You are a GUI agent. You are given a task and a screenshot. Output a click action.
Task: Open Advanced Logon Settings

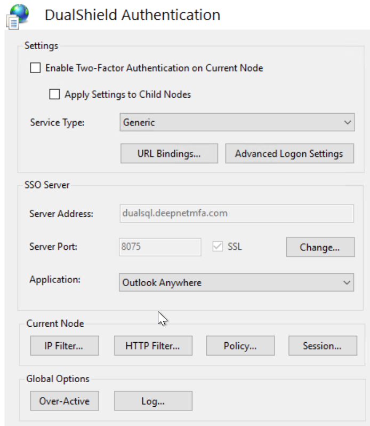pyautogui.click(x=289, y=154)
